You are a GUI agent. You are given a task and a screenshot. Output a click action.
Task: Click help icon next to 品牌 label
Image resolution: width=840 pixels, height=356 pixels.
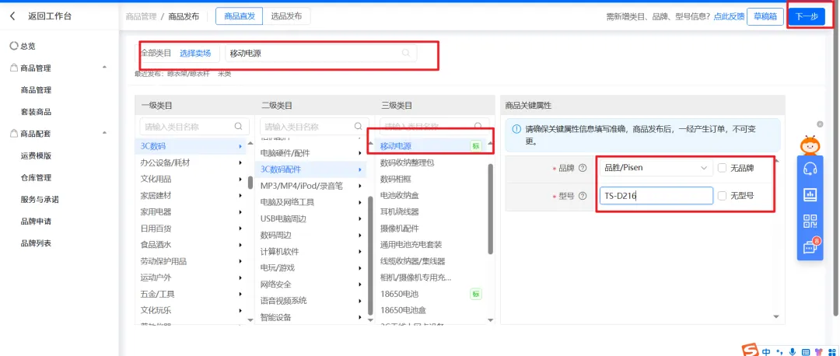(x=582, y=168)
